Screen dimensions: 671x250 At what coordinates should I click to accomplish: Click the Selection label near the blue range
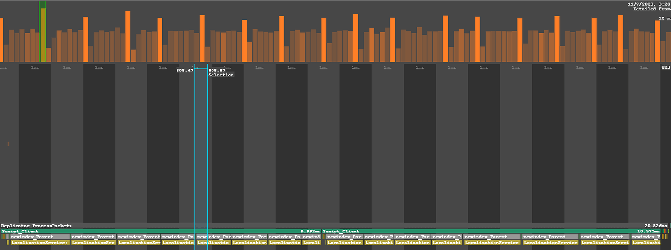click(x=221, y=75)
